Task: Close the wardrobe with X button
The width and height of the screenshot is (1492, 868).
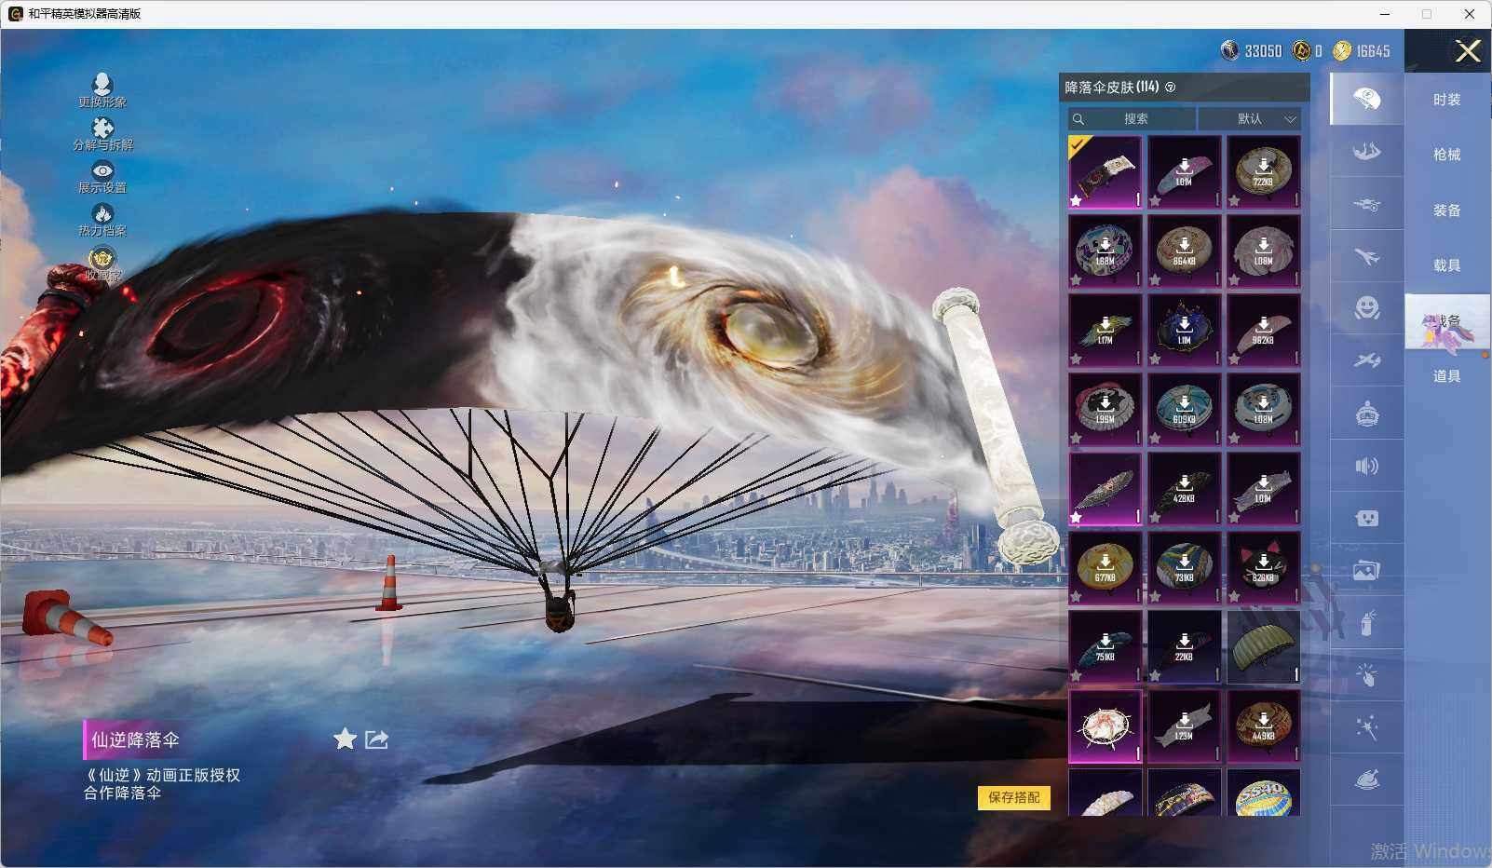Action: click(x=1468, y=51)
